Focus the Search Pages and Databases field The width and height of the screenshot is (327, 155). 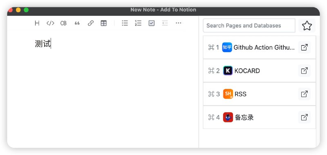point(249,26)
